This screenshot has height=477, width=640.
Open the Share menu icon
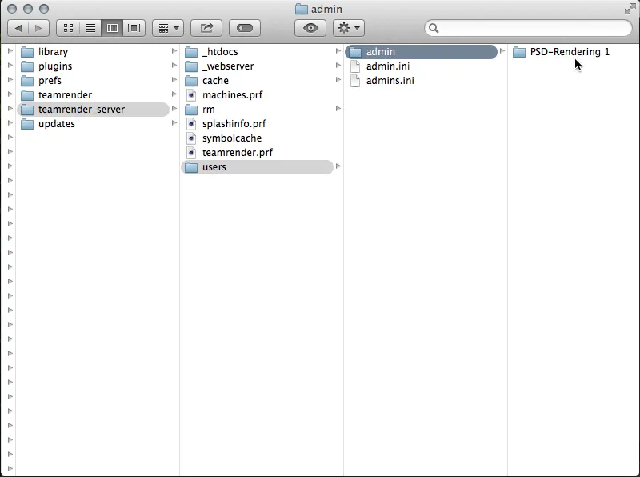(206, 27)
